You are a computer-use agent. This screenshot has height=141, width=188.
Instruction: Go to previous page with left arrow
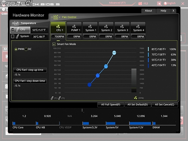coord(52,17)
